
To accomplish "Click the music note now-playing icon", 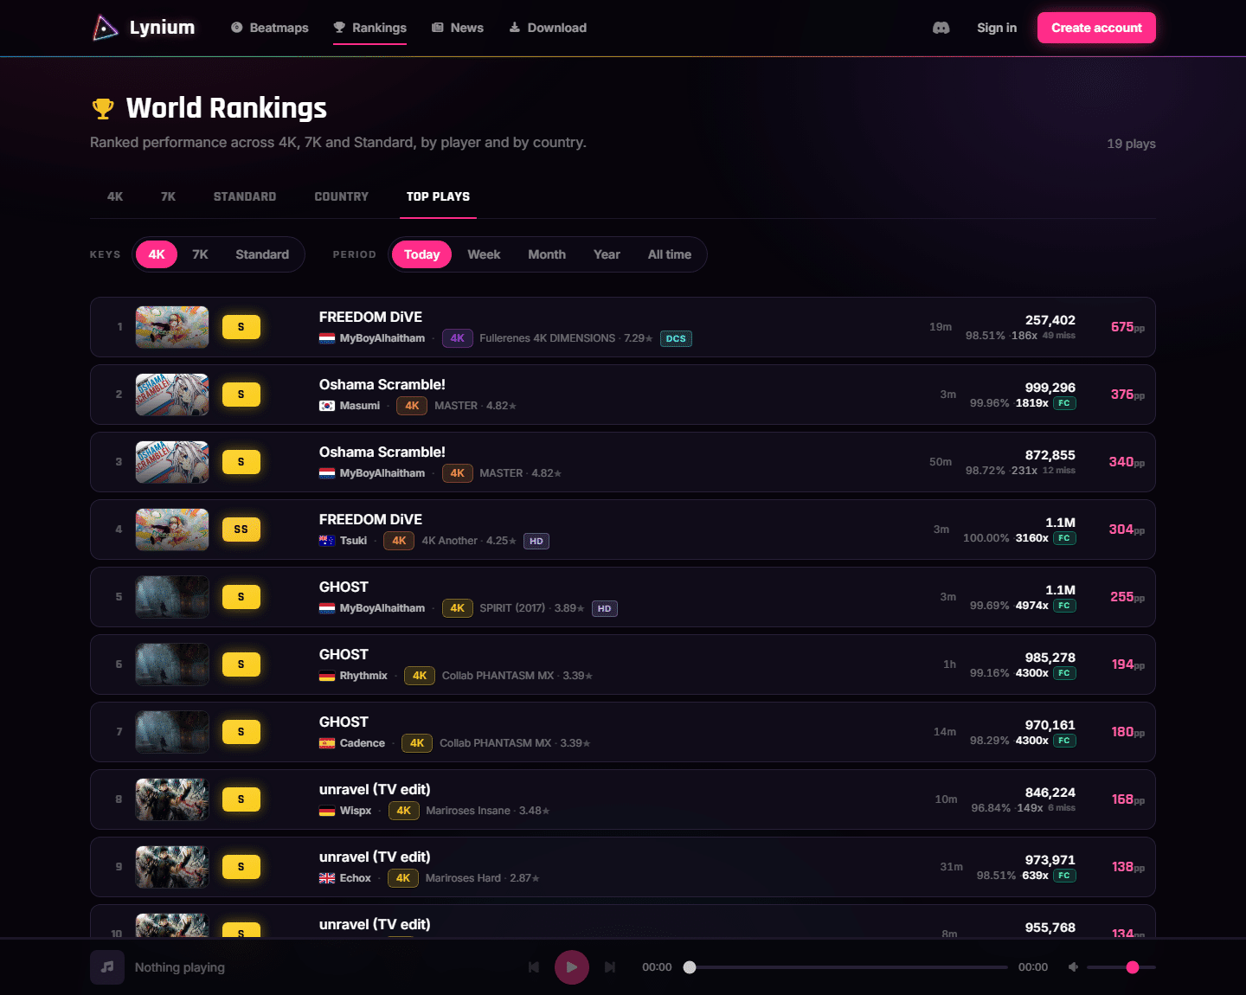I will pos(107,967).
